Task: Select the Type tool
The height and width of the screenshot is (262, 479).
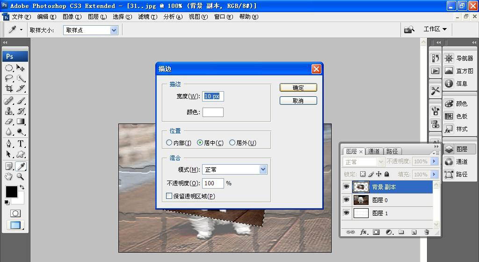Action: coord(21,144)
